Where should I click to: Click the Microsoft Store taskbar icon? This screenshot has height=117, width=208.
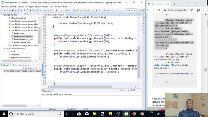pos(79,114)
